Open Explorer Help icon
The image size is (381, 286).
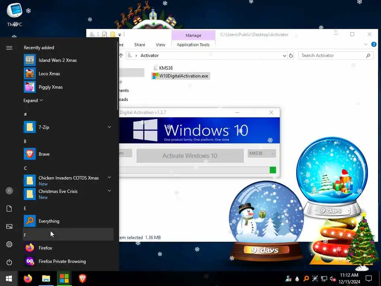374,44
